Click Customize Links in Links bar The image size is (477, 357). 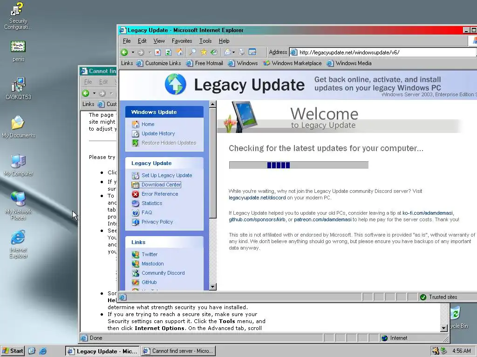click(x=159, y=63)
